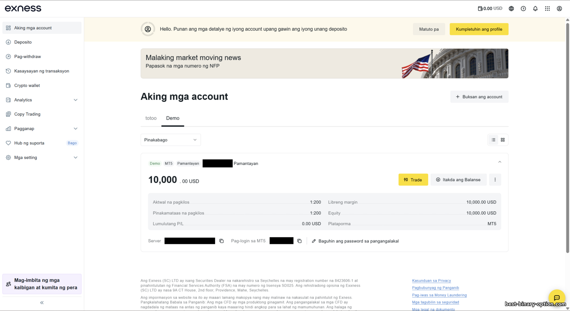The height and width of the screenshot is (311, 570).
Task: Copy the MT5 login number
Action: (x=299, y=241)
